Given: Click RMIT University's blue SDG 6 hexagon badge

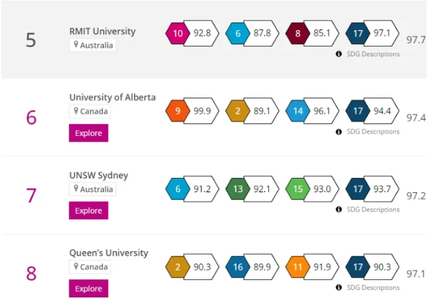Looking at the screenshot, I should (237, 33).
